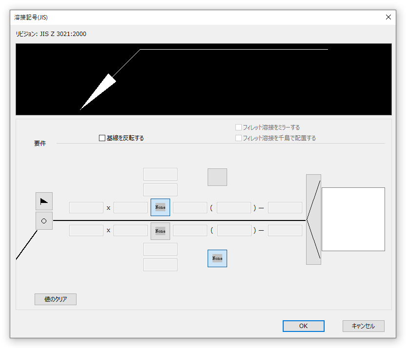Close the 溶接記号(JIS) dialog

[x=388, y=17]
